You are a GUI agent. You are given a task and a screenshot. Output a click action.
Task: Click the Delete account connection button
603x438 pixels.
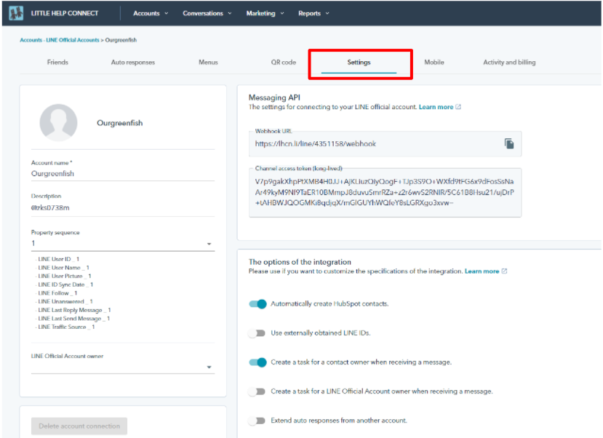[x=79, y=426]
